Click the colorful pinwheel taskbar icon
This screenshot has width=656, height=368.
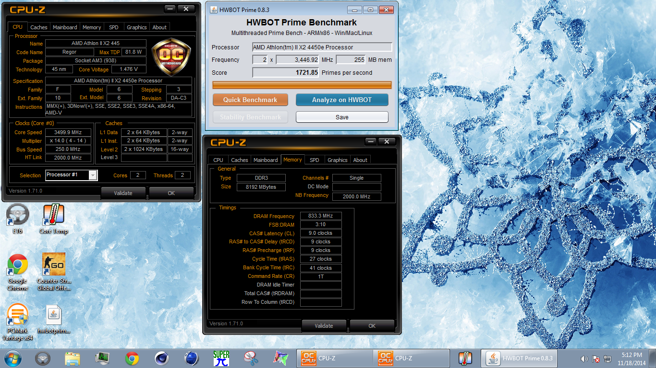pos(280,358)
